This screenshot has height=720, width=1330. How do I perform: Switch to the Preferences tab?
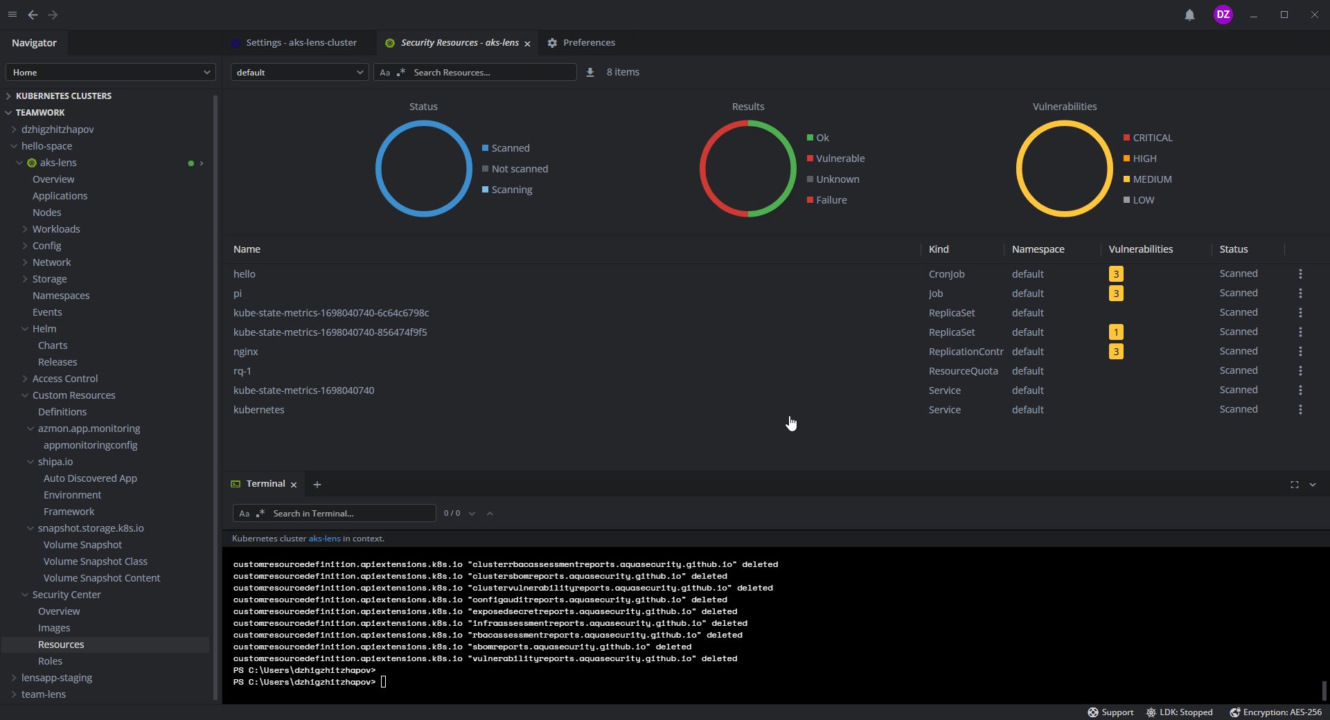point(589,42)
